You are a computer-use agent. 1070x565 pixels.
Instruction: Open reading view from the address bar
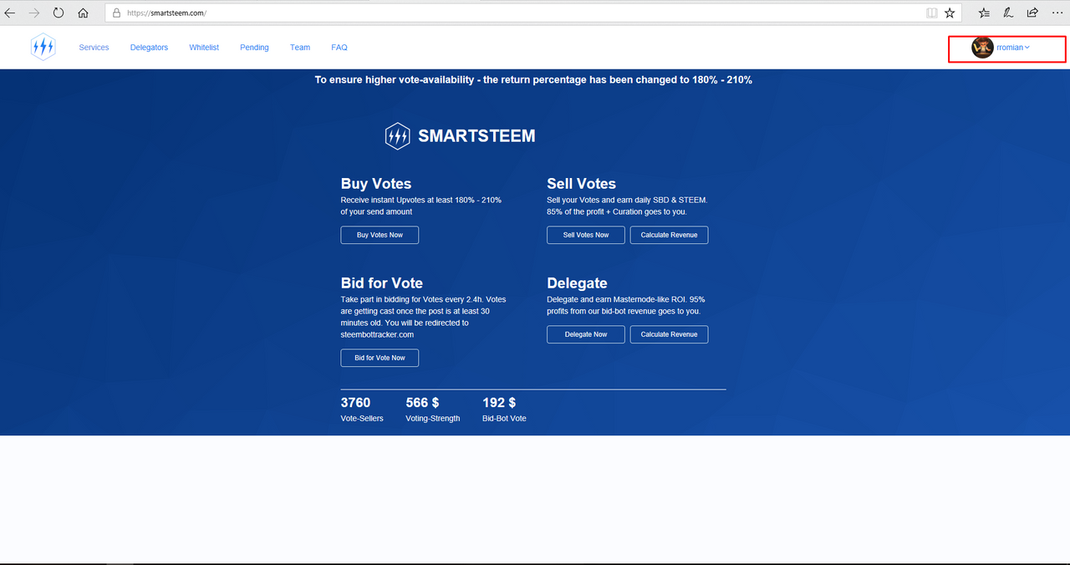[931, 13]
